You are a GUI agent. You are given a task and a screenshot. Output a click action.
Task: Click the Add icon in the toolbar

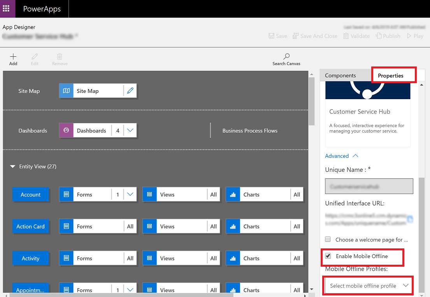pyautogui.click(x=13, y=58)
